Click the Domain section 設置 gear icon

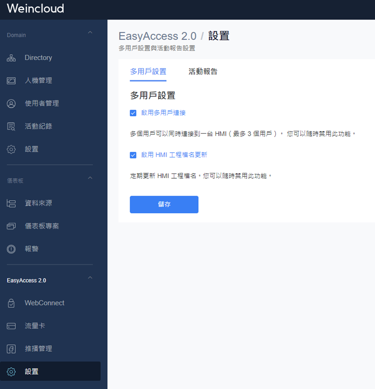coord(11,149)
